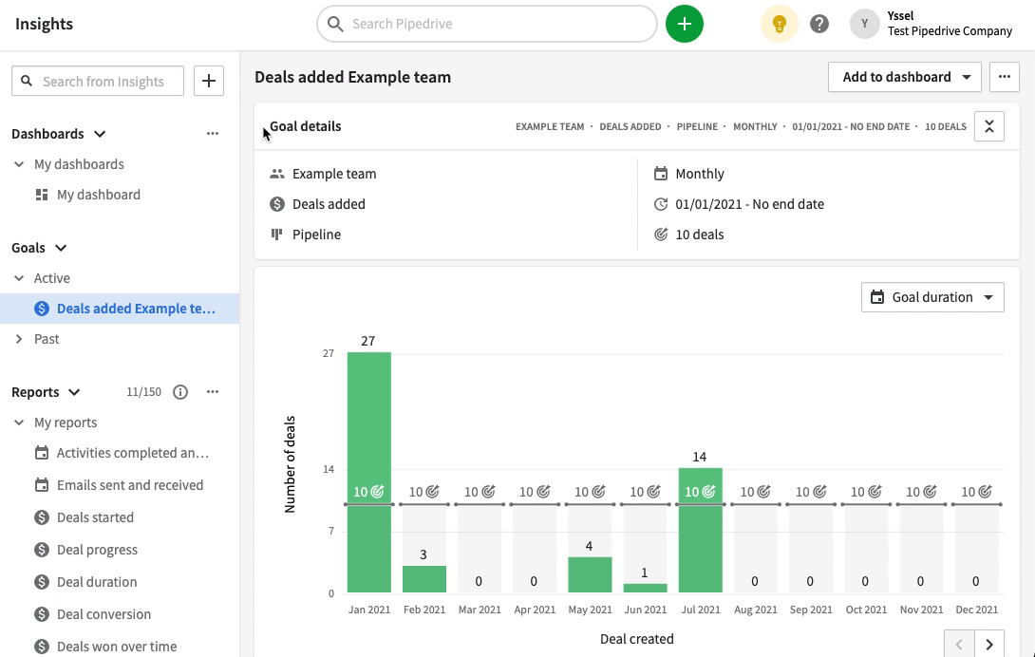
Task: Expand the Past goals tree node
Action: click(19, 339)
